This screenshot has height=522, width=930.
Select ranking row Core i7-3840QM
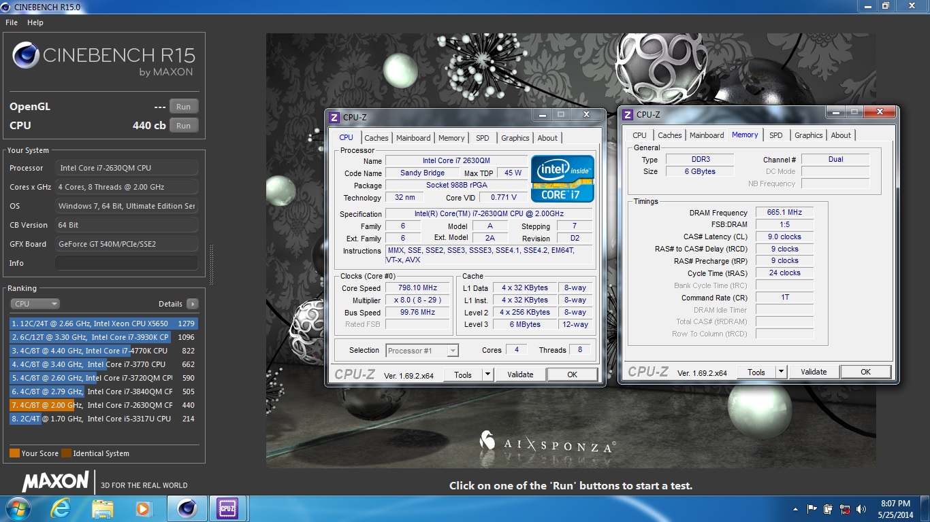click(103, 391)
